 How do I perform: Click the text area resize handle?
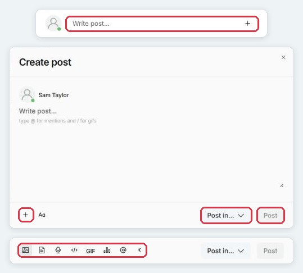(282, 185)
